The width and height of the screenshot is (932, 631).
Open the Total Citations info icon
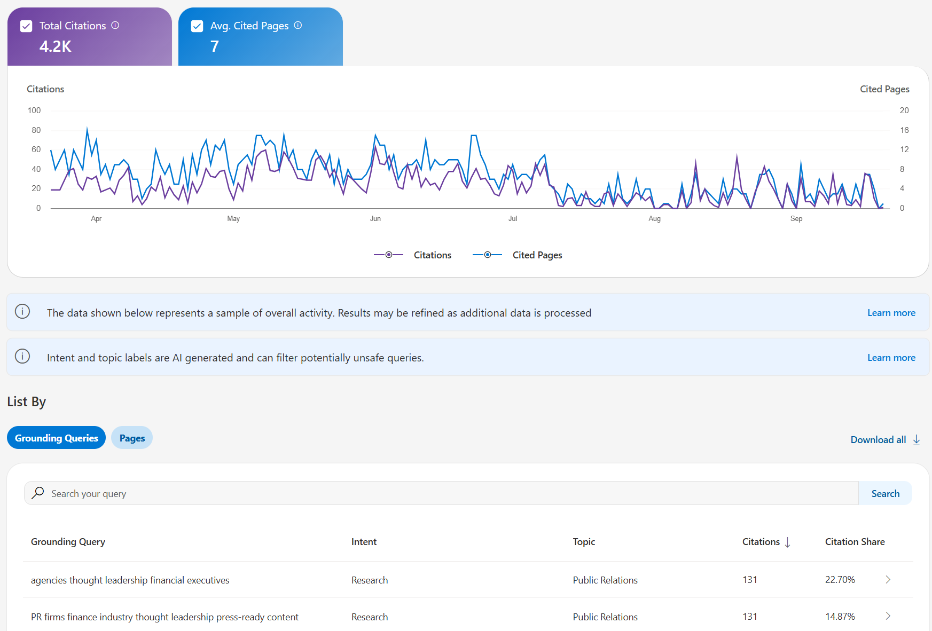click(x=115, y=25)
